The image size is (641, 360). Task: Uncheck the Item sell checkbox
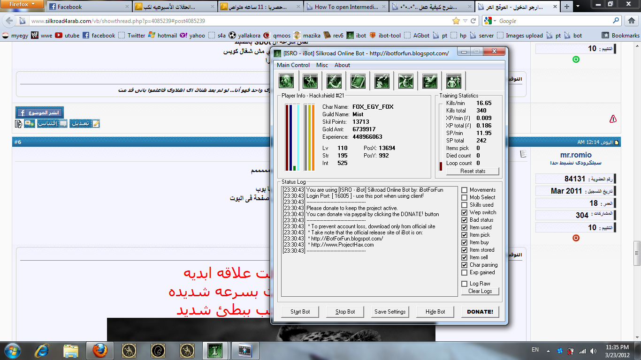coord(465,257)
